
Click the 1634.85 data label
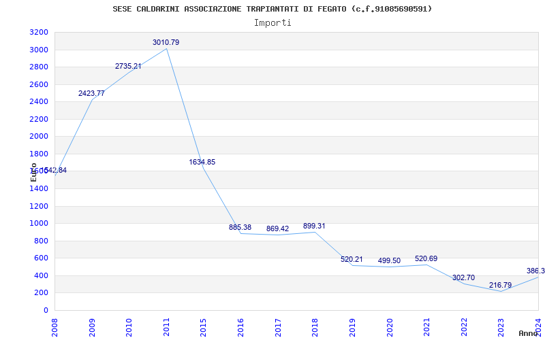coord(202,162)
